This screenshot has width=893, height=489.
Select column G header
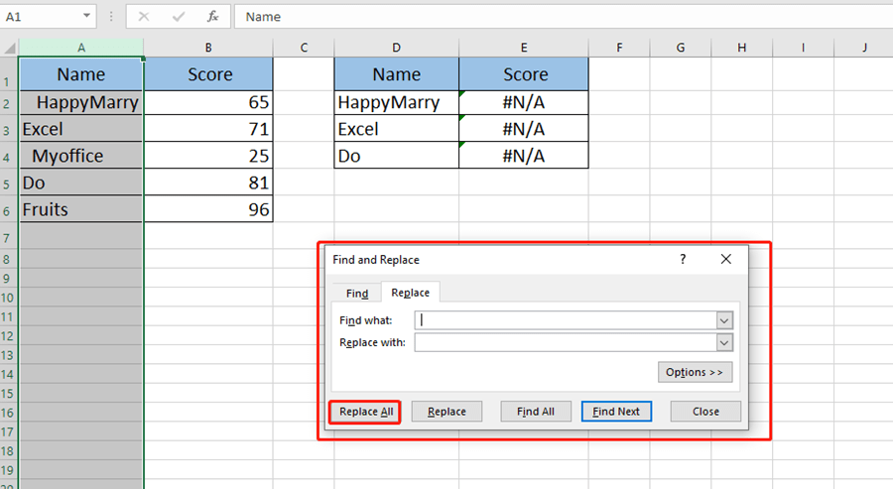(x=681, y=48)
